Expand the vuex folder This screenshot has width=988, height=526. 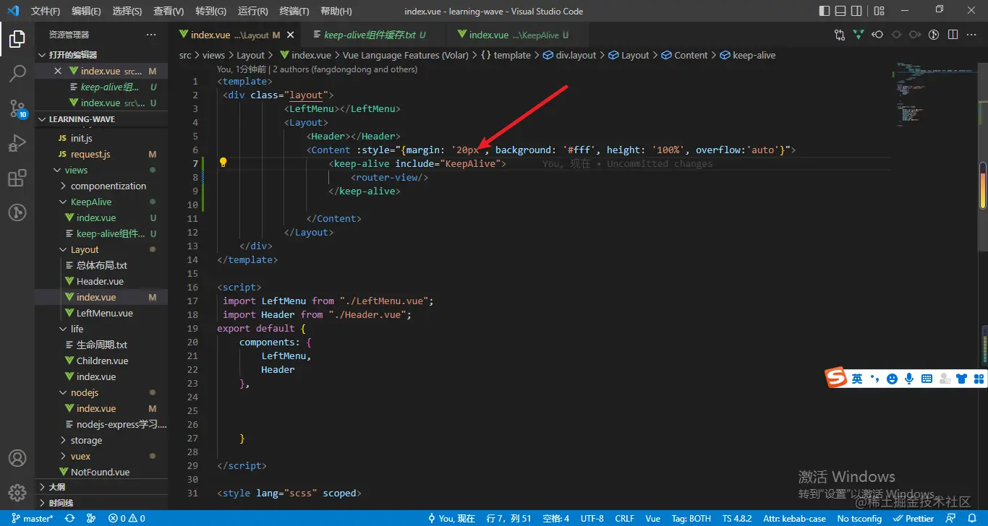(x=101, y=456)
